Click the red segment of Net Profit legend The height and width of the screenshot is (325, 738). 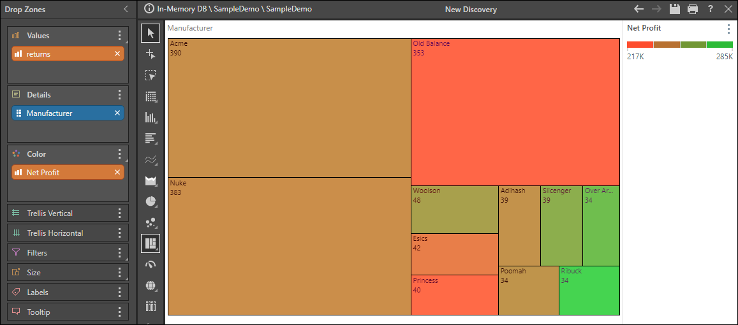(640, 45)
